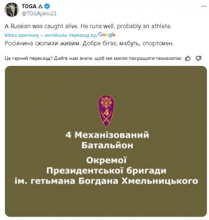This screenshot has width=209, height=220.
Task: Select the Ukrainian translation 'Росіянина схопили живим'
Action: click(42, 43)
